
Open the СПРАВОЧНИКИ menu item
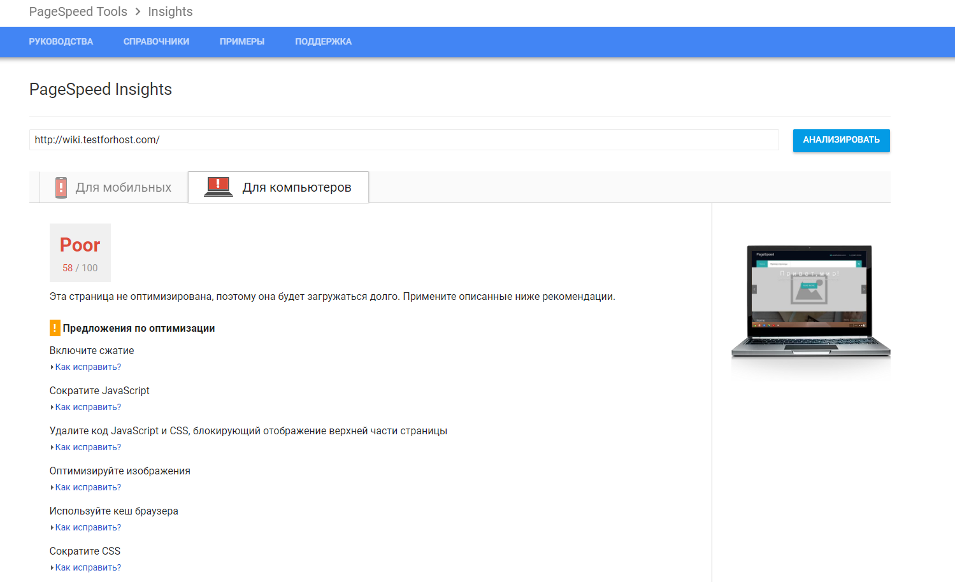[x=156, y=41]
